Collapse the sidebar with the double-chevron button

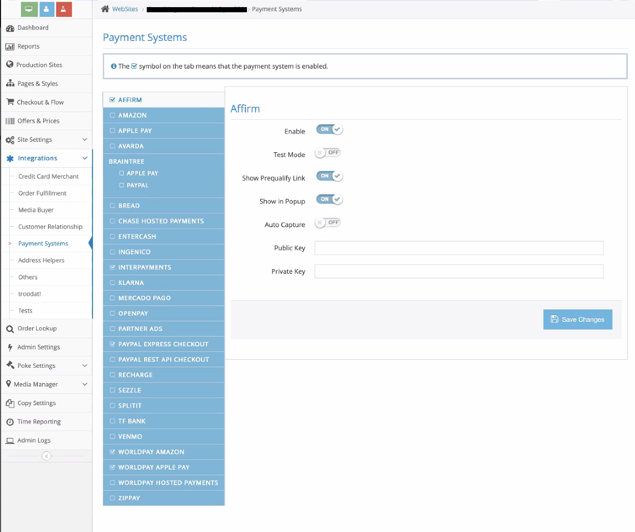47,456
